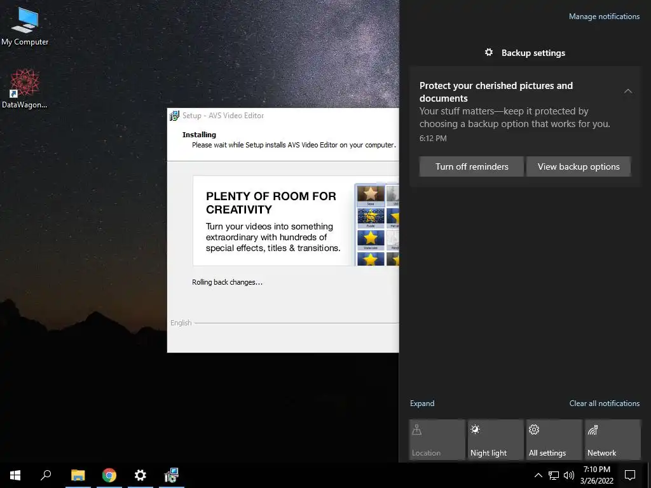This screenshot has width=651, height=488.
Task: Click the Windows Start button
Action: [x=15, y=475]
